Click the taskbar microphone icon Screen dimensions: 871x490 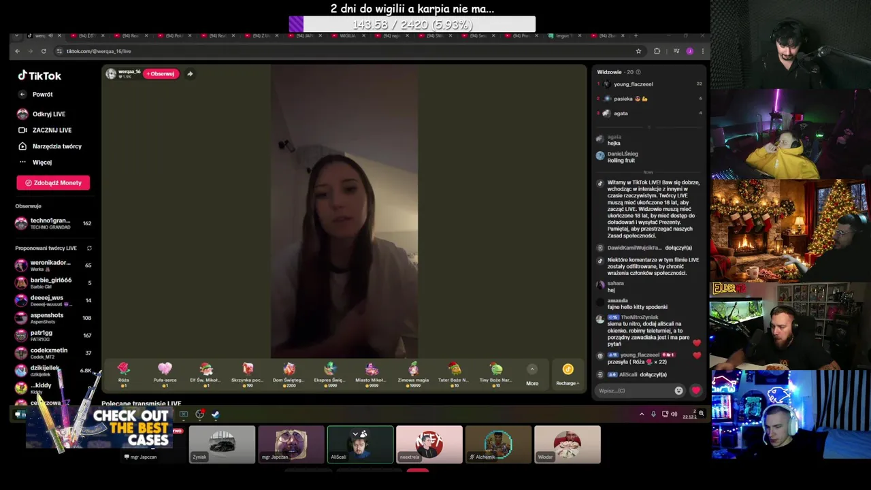coord(653,414)
